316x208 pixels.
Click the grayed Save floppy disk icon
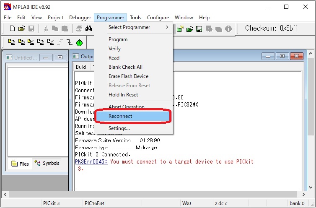[x=31, y=29]
